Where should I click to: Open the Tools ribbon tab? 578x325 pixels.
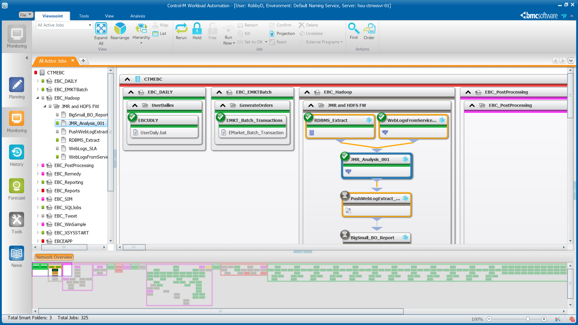(84, 16)
